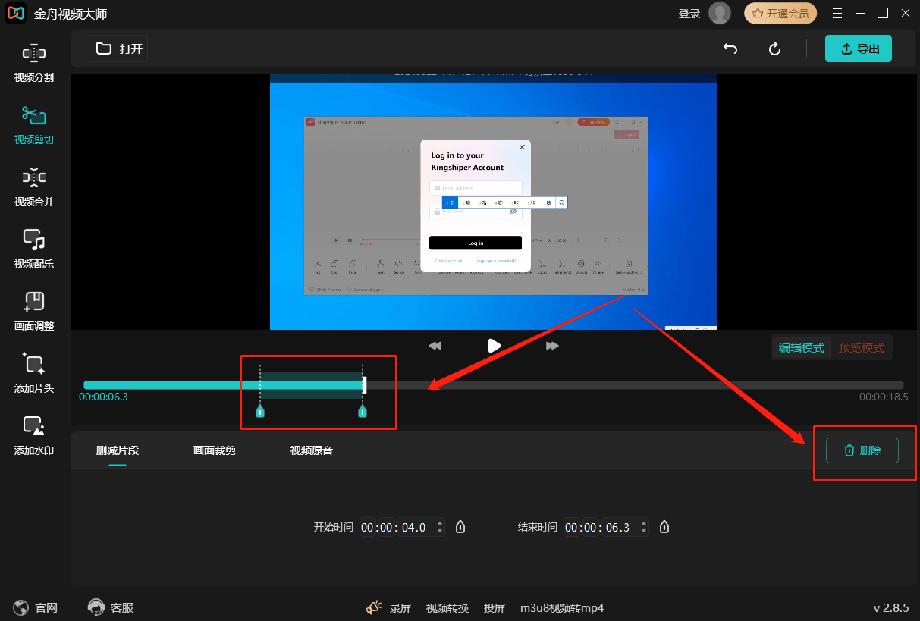
Task: Click the undo arrow icon
Action: [x=730, y=49]
